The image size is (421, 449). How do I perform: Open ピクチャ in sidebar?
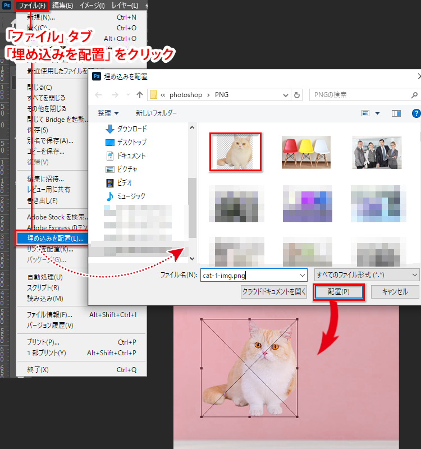tap(121, 169)
